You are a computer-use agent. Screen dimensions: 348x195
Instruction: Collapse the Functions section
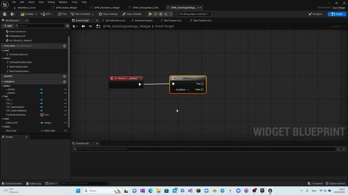3,46
